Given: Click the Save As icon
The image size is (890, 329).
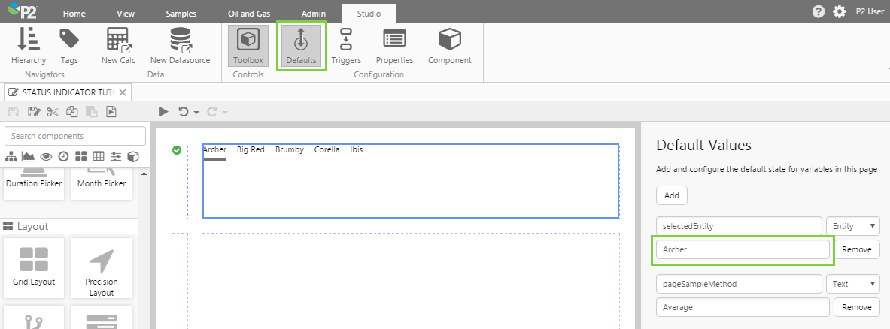Looking at the screenshot, I should (x=34, y=112).
